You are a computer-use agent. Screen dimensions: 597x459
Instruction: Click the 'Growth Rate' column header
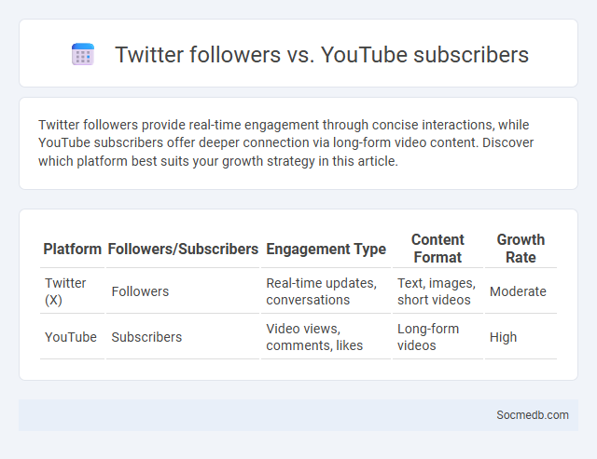pos(521,249)
